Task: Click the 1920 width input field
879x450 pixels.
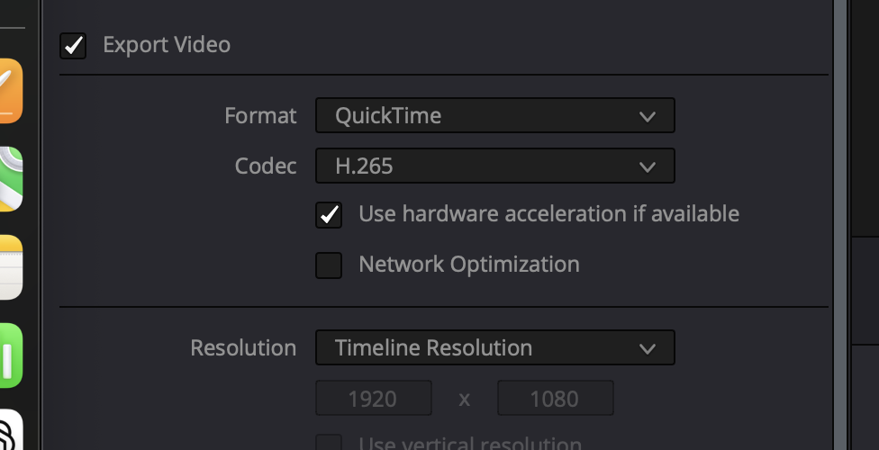Action: click(374, 399)
